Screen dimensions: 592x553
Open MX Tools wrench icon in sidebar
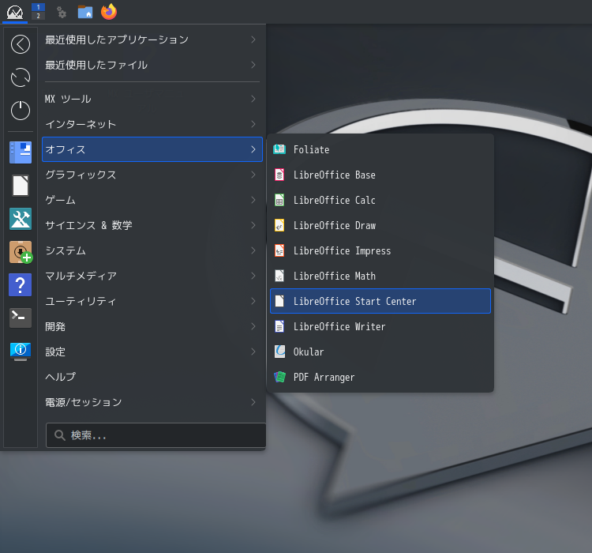point(21,219)
